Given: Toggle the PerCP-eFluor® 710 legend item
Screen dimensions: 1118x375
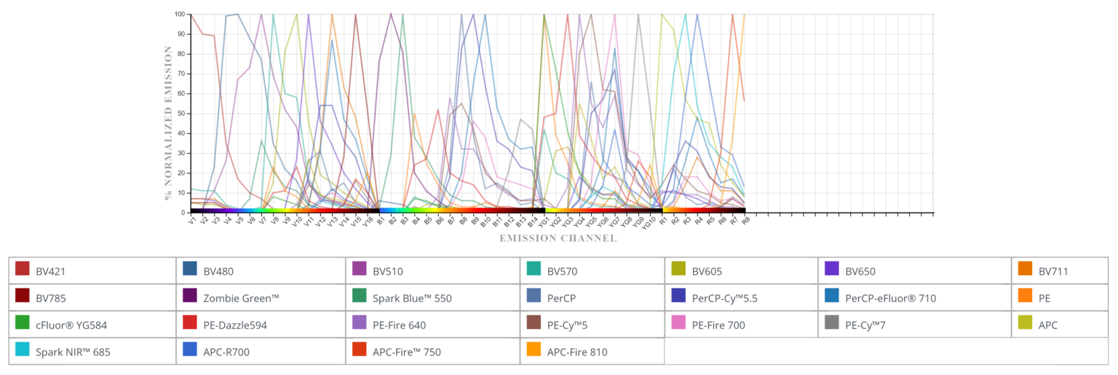Looking at the screenshot, I should [913, 297].
